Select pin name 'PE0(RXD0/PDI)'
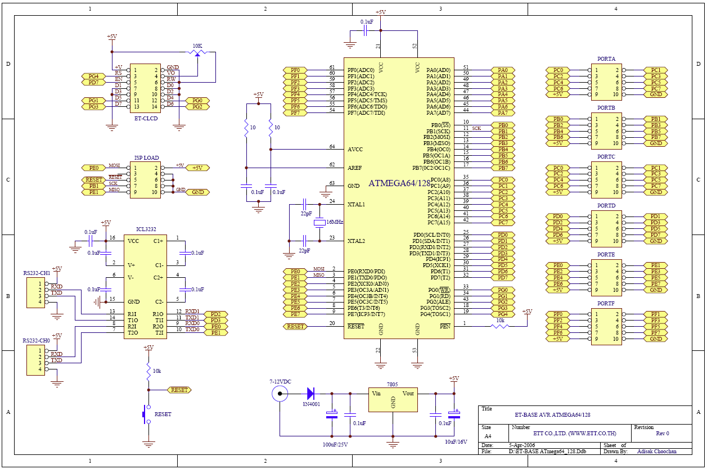The height and width of the screenshot is (469, 707). pos(366,272)
